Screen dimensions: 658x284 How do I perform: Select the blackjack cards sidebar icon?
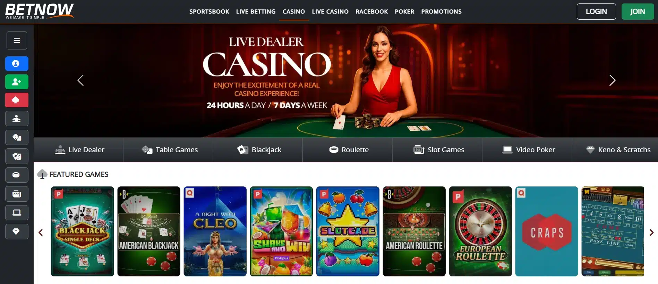pyautogui.click(x=17, y=156)
